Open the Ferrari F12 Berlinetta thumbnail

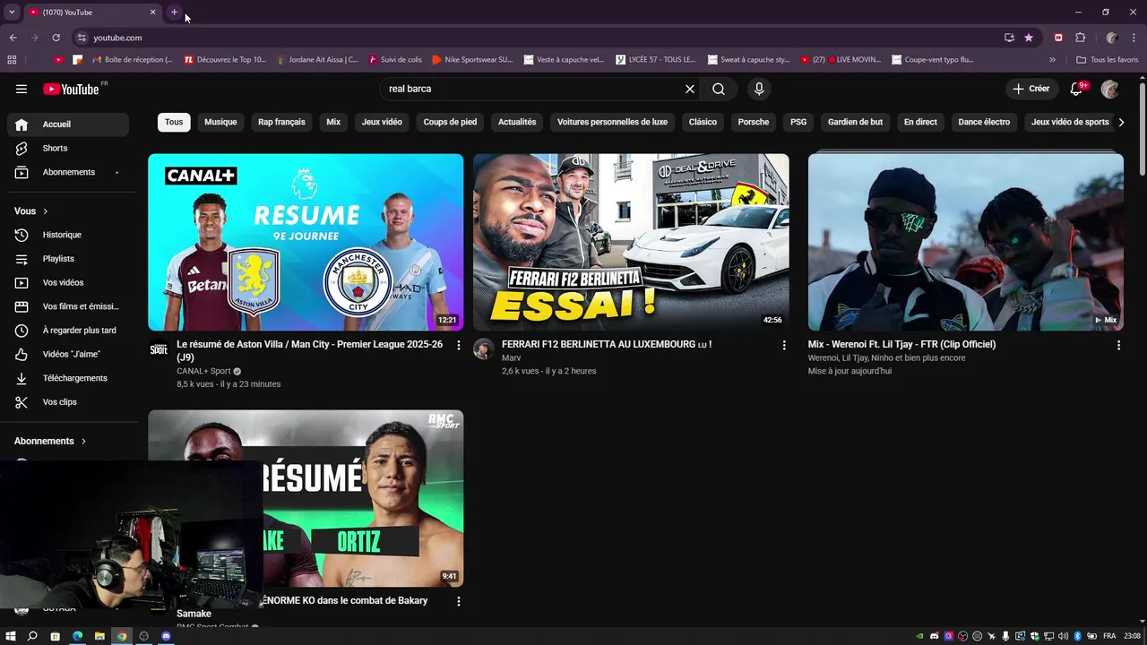(x=631, y=242)
